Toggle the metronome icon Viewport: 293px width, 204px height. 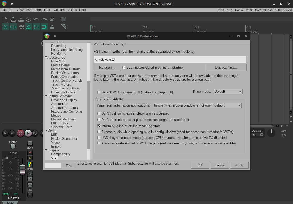52,19
